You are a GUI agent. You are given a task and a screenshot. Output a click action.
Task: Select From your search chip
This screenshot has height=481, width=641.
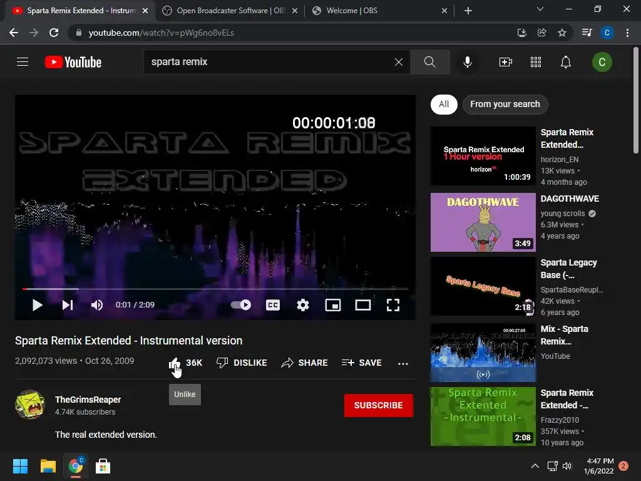[505, 105]
